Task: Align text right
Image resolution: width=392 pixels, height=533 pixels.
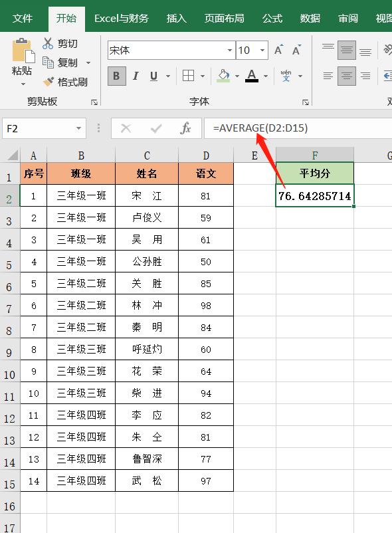Action: coord(365,76)
